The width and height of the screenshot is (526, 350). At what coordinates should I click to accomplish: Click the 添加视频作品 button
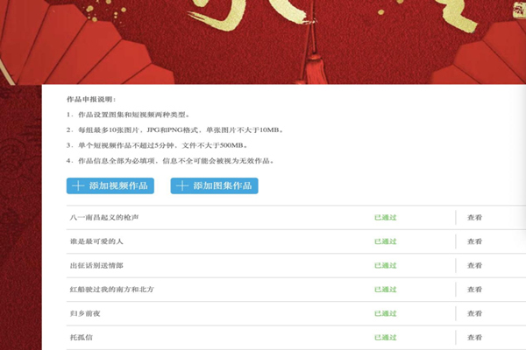point(110,185)
